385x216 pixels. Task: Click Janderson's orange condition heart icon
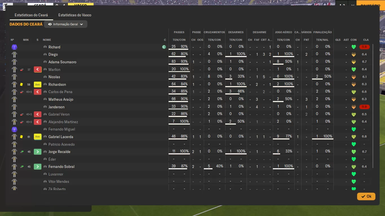tap(354, 107)
